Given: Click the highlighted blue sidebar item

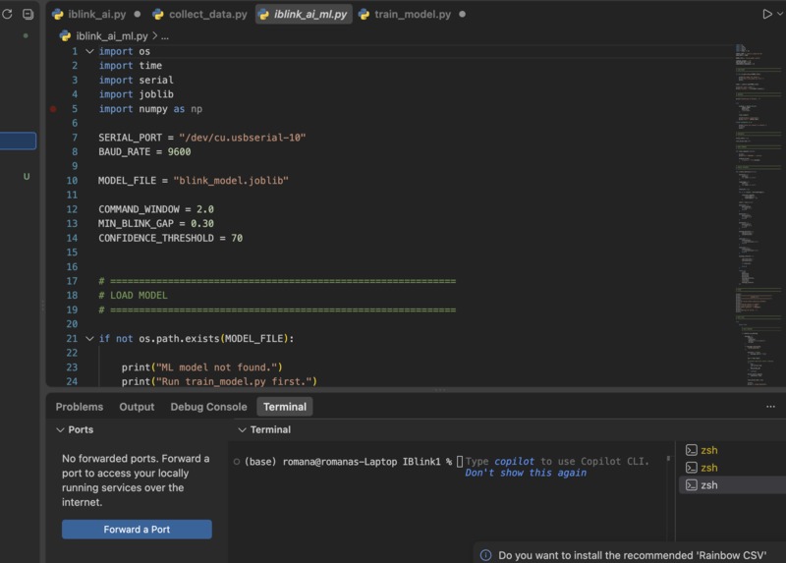Looking at the screenshot, I should point(18,141).
